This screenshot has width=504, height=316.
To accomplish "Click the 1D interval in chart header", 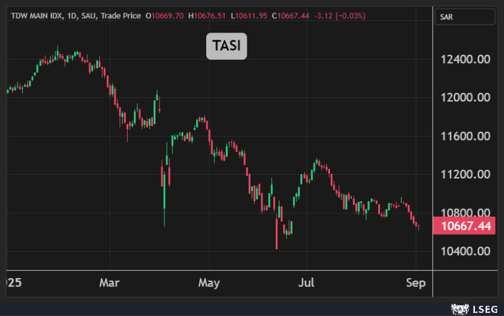I will (x=71, y=15).
